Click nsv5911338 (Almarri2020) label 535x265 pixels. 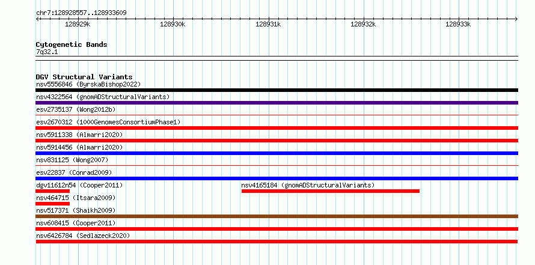click(79, 135)
